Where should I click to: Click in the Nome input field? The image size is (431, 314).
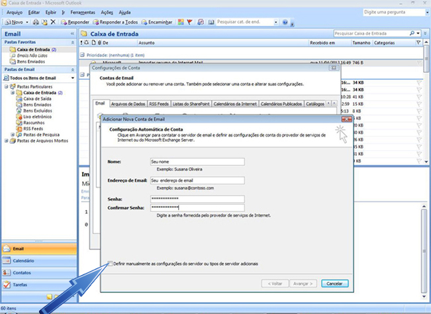[x=197, y=162]
